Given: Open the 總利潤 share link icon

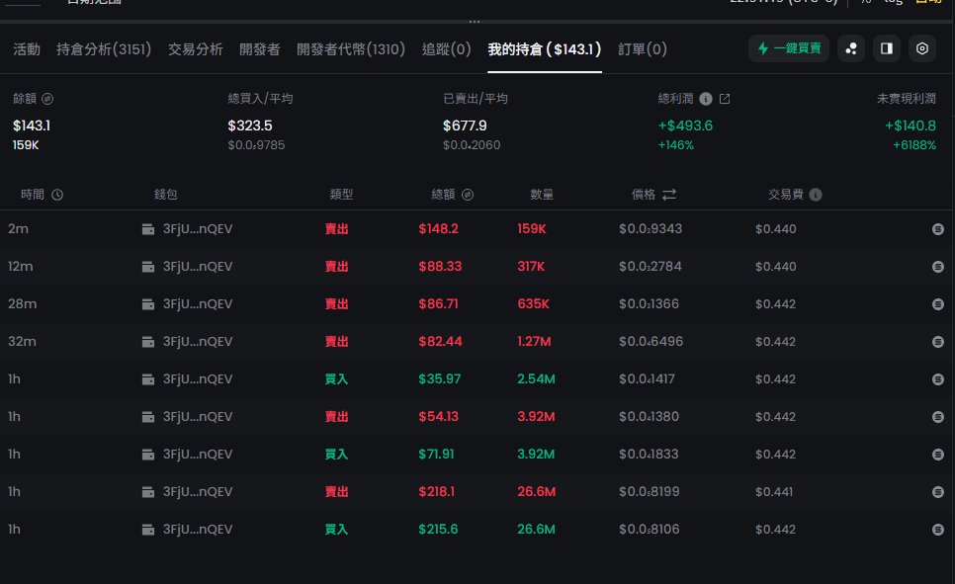Looking at the screenshot, I should coord(725,99).
